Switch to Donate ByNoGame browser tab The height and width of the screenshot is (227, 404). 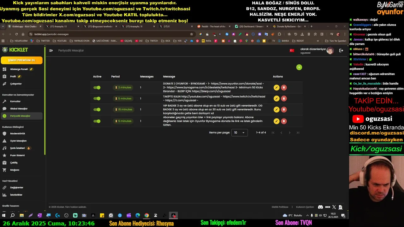click(x=289, y=26)
